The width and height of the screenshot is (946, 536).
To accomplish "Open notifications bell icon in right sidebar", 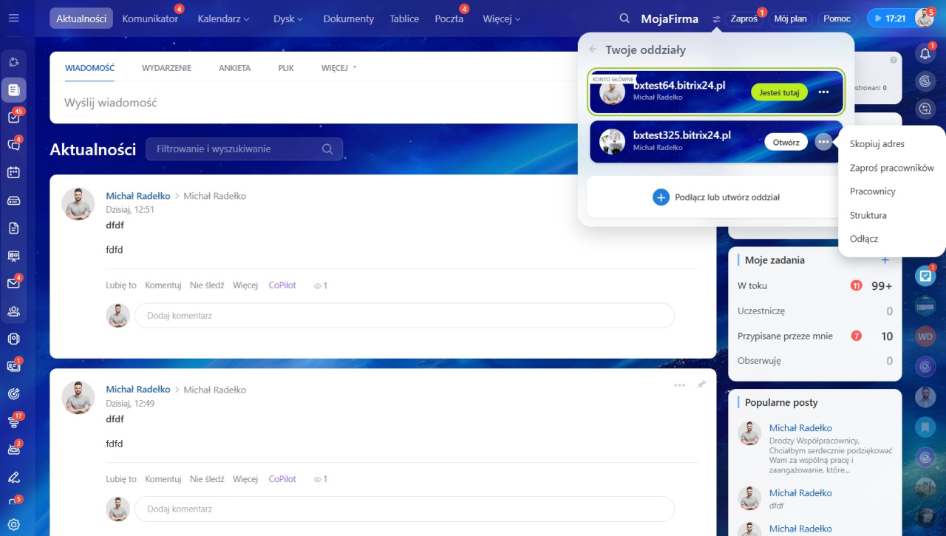I will point(925,54).
